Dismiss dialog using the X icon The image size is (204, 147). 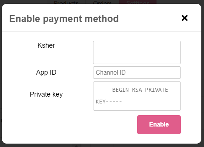point(185,18)
